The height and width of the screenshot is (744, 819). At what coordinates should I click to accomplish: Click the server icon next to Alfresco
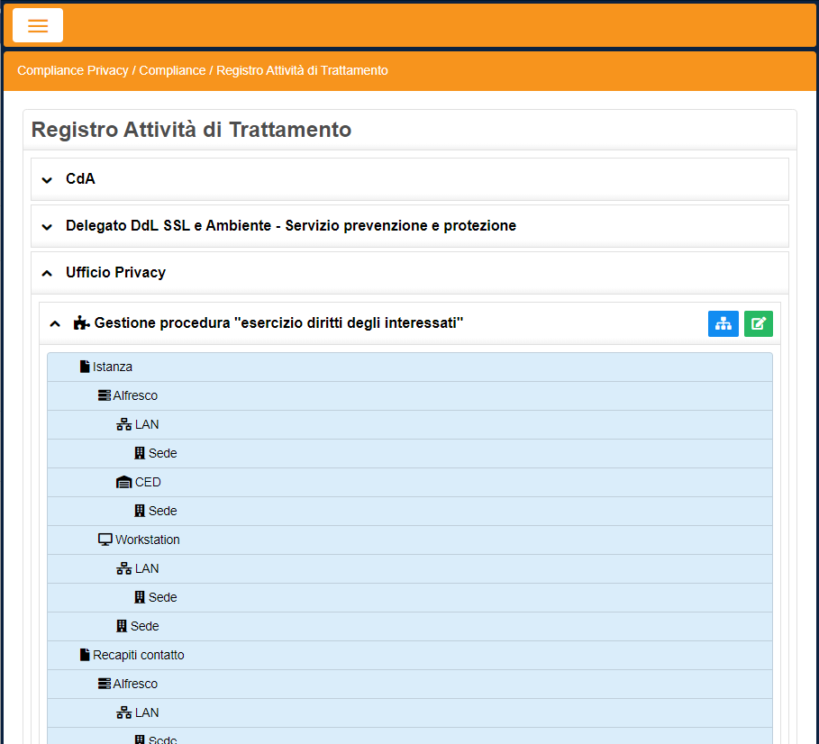(102, 395)
